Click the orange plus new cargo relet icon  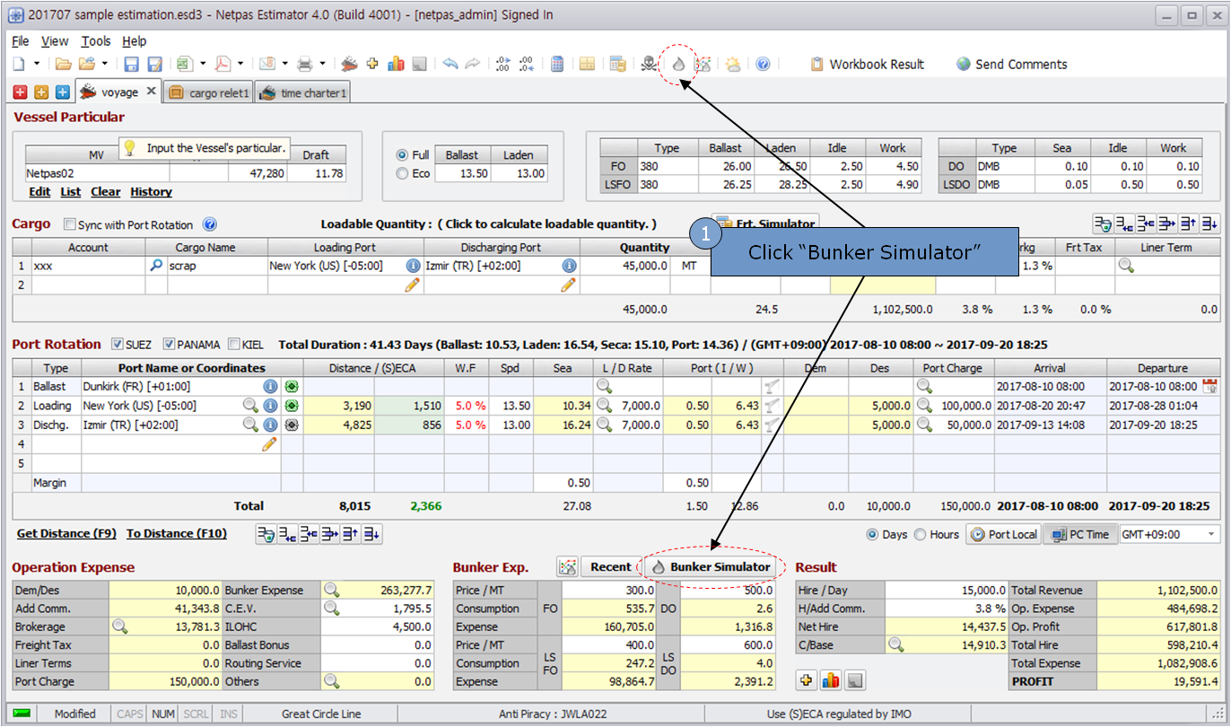pos(41,92)
